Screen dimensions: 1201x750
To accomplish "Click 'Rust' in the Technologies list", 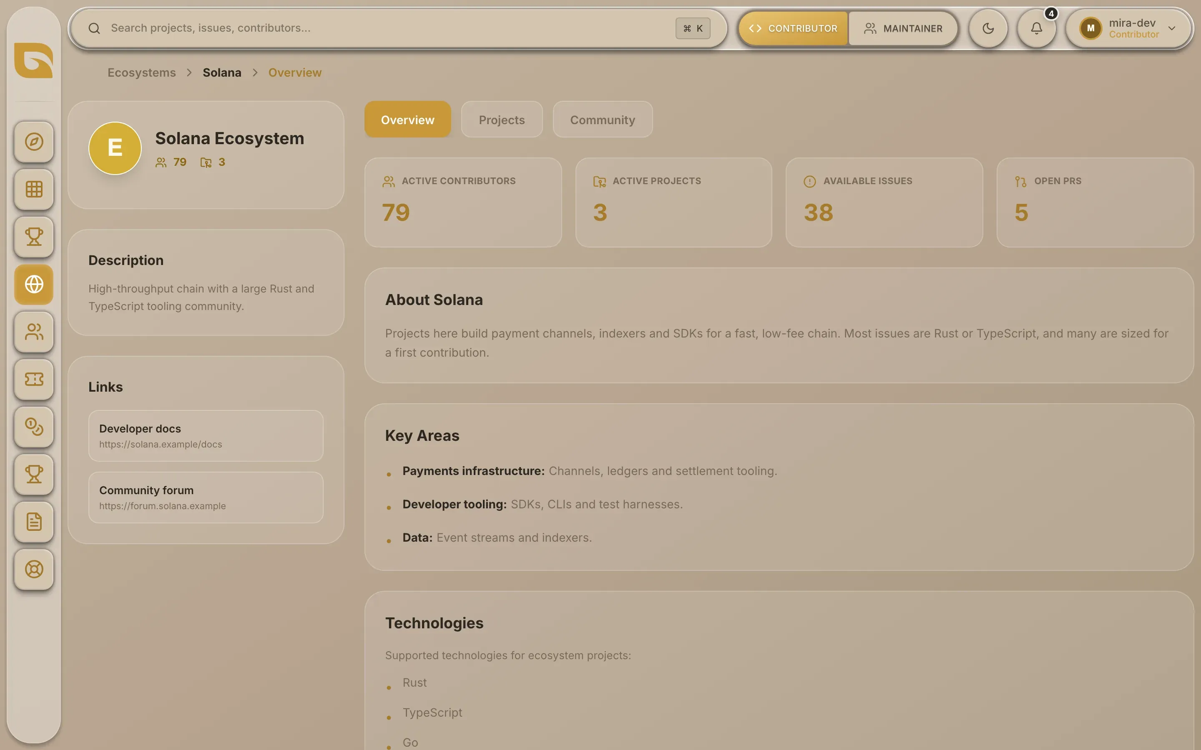I will [x=415, y=682].
